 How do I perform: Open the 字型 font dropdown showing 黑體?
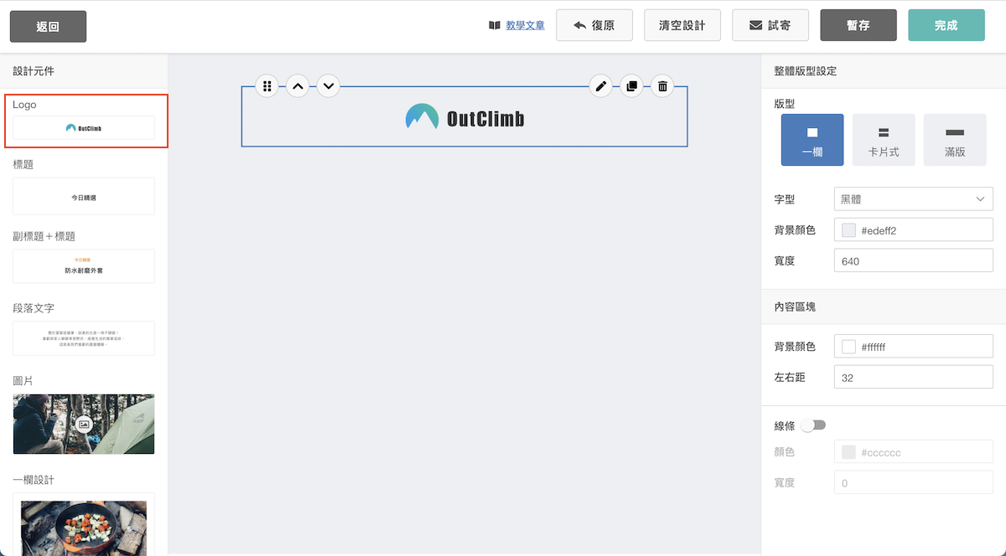(x=914, y=199)
